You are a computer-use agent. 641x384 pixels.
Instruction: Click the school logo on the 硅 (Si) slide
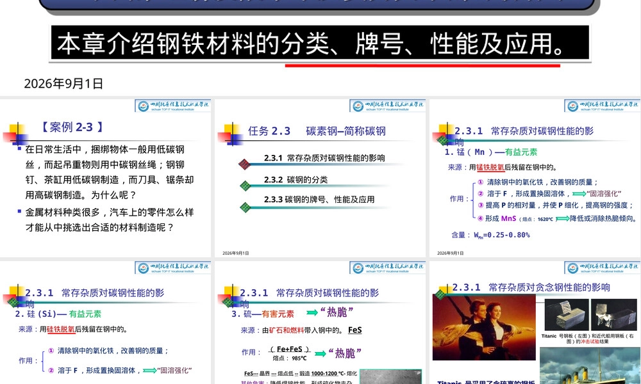[173, 268]
